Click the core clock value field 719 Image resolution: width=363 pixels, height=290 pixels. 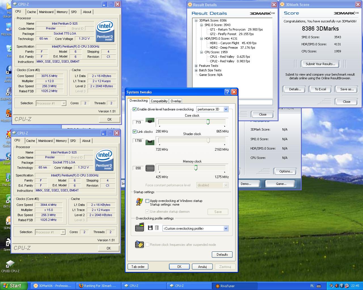(x=138, y=122)
